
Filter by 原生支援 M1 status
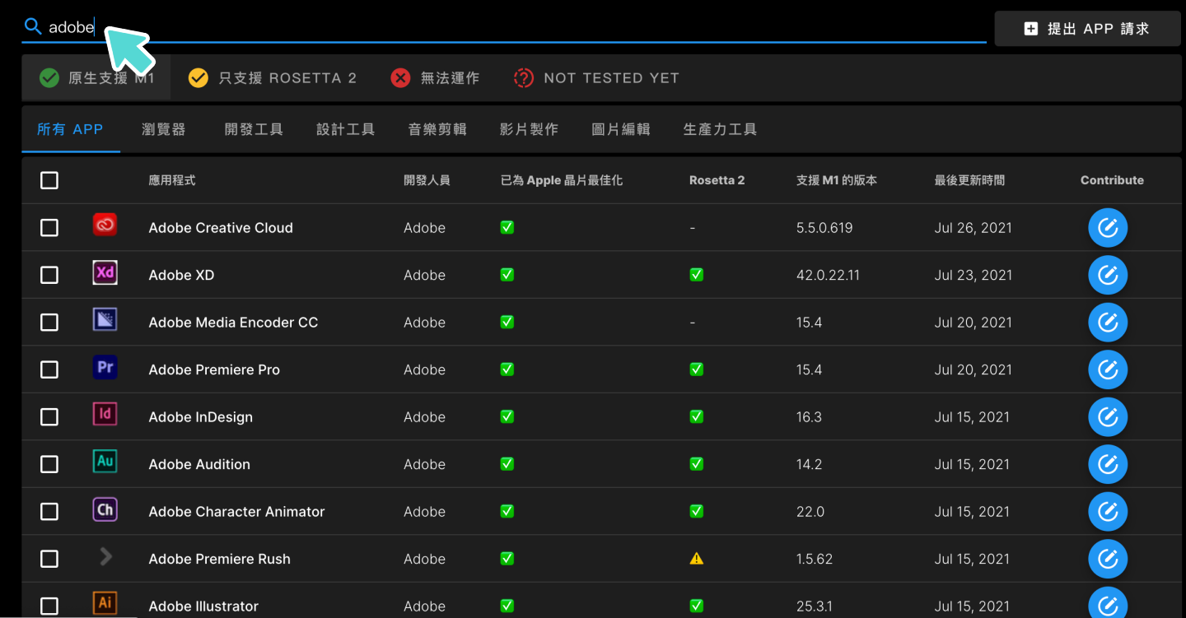pyautogui.click(x=96, y=78)
